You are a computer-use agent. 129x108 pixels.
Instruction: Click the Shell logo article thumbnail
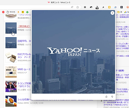pyautogui.click(x=11, y=101)
